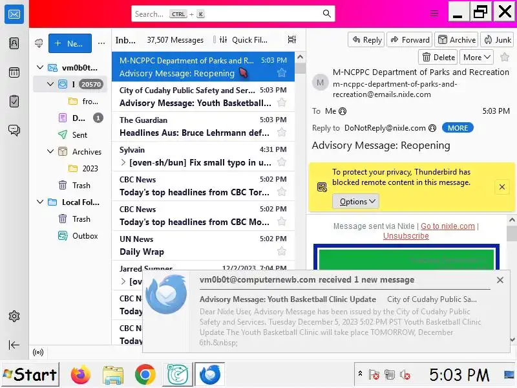Screen dimensions: 517x388
Task: Close the new message notification popup
Action: click(x=500, y=280)
